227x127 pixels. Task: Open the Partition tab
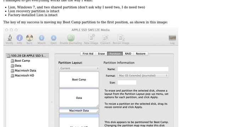(115, 54)
